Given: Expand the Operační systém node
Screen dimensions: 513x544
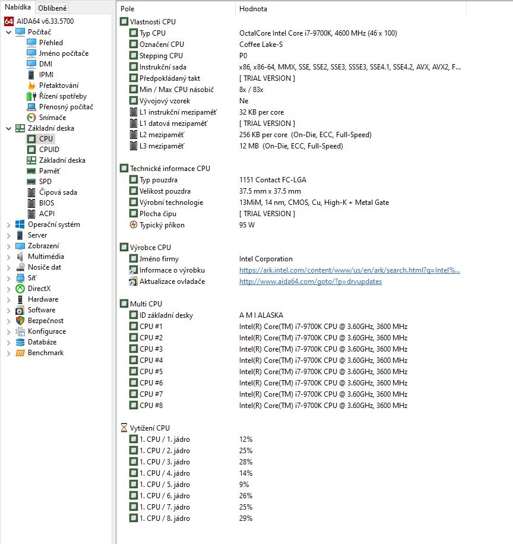Looking at the screenshot, I should point(8,224).
